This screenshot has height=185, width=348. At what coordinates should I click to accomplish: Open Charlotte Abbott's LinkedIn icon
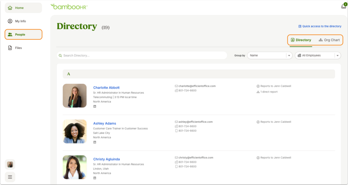point(94,107)
